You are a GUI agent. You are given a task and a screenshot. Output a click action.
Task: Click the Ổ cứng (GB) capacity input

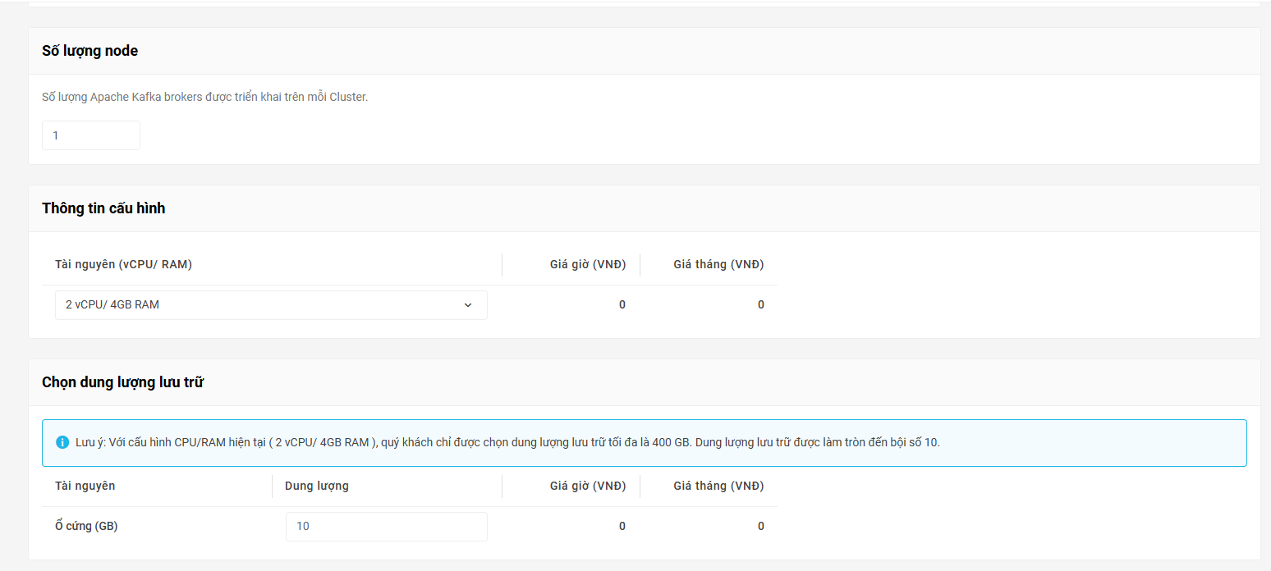click(x=387, y=527)
